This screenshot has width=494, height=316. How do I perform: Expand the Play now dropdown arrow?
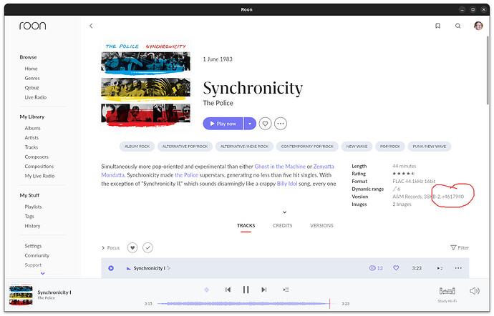(x=250, y=124)
